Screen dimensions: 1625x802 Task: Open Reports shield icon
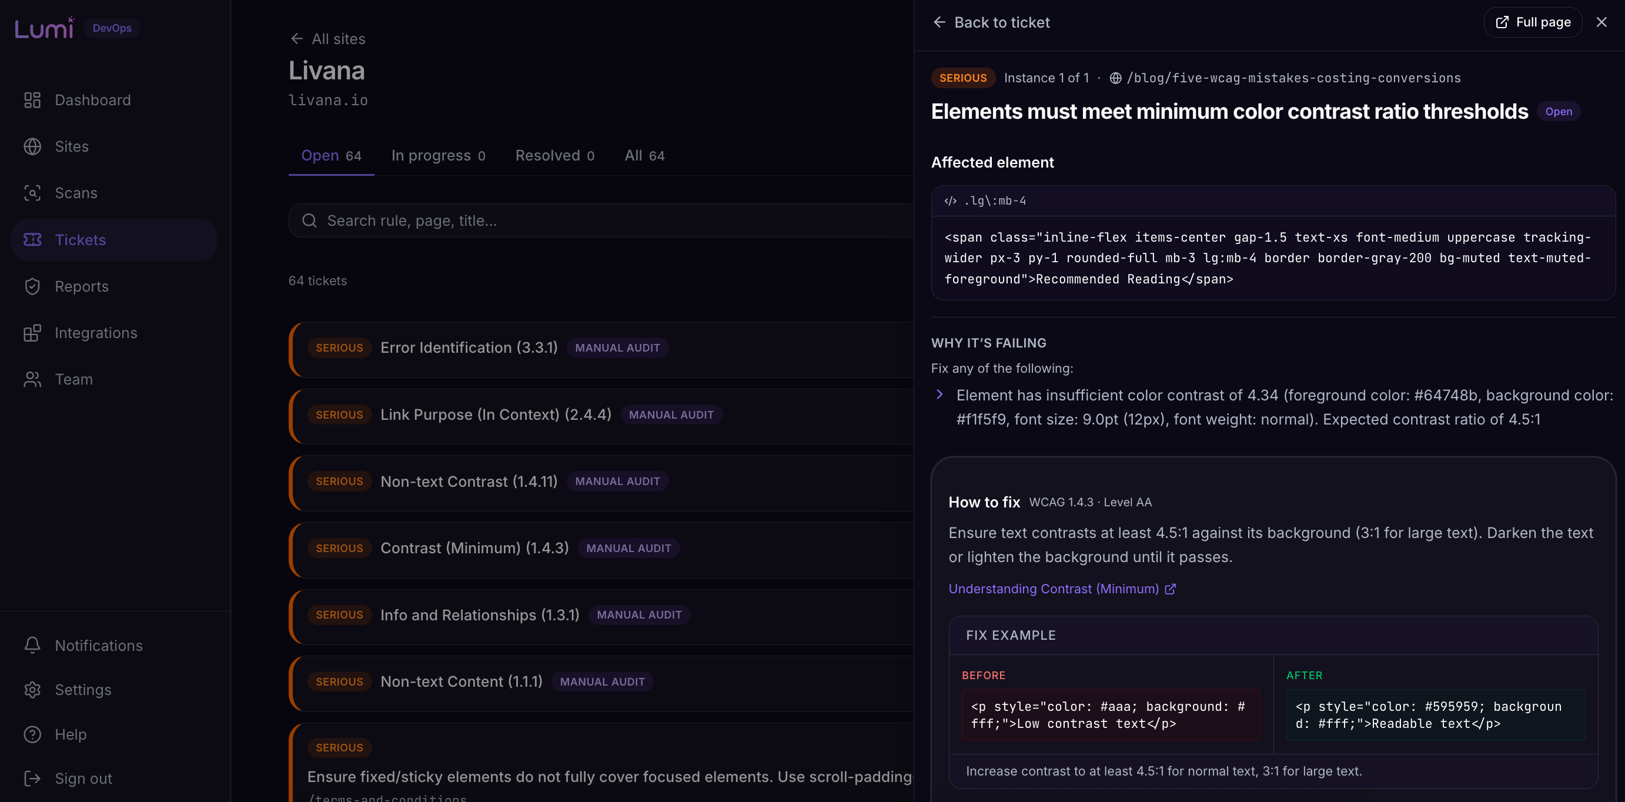[32, 286]
